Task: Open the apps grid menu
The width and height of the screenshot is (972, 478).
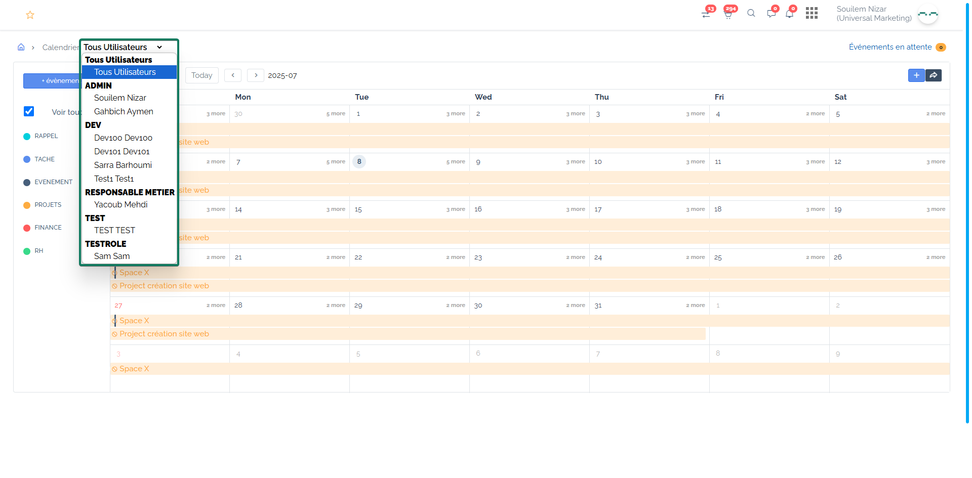Action: click(x=812, y=13)
